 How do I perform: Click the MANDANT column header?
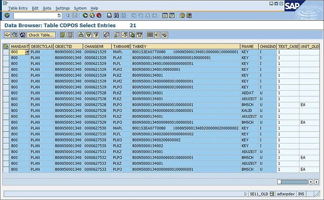[20, 47]
